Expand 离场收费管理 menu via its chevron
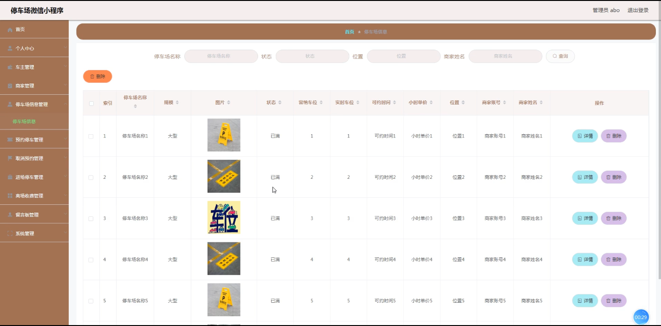 65,196
